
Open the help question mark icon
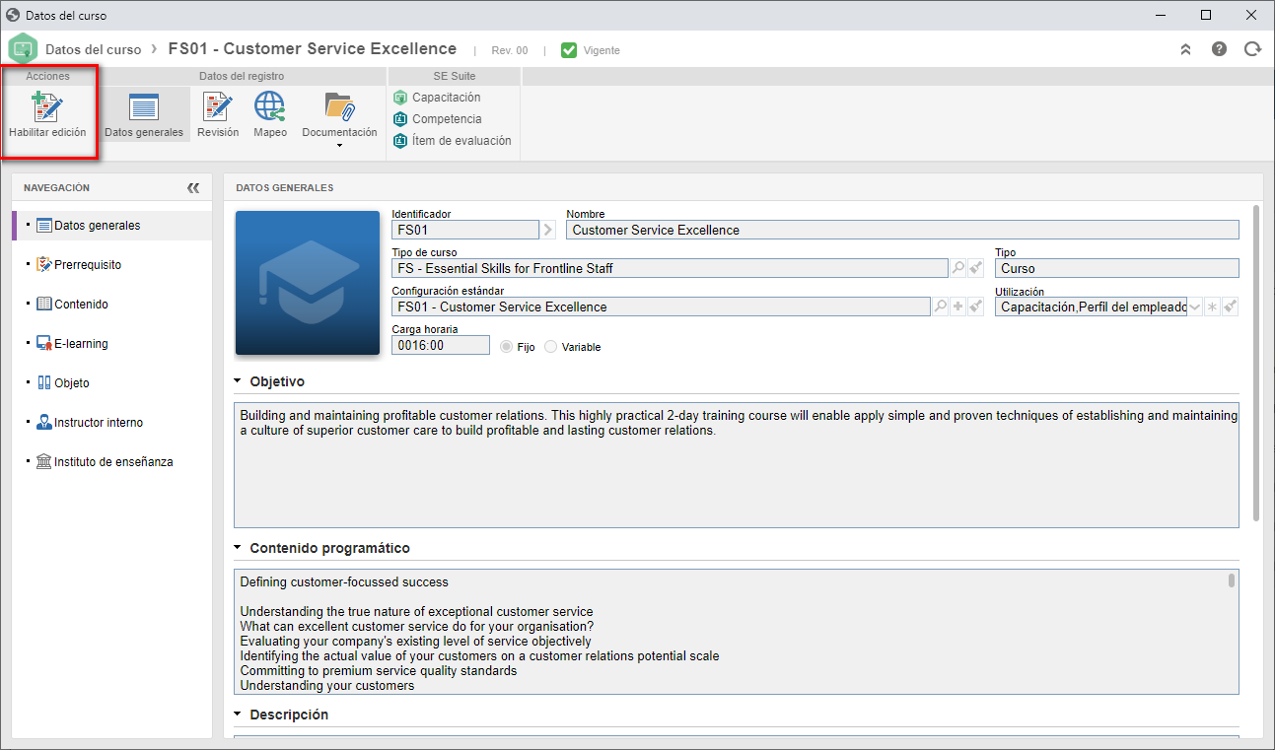click(1219, 49)
